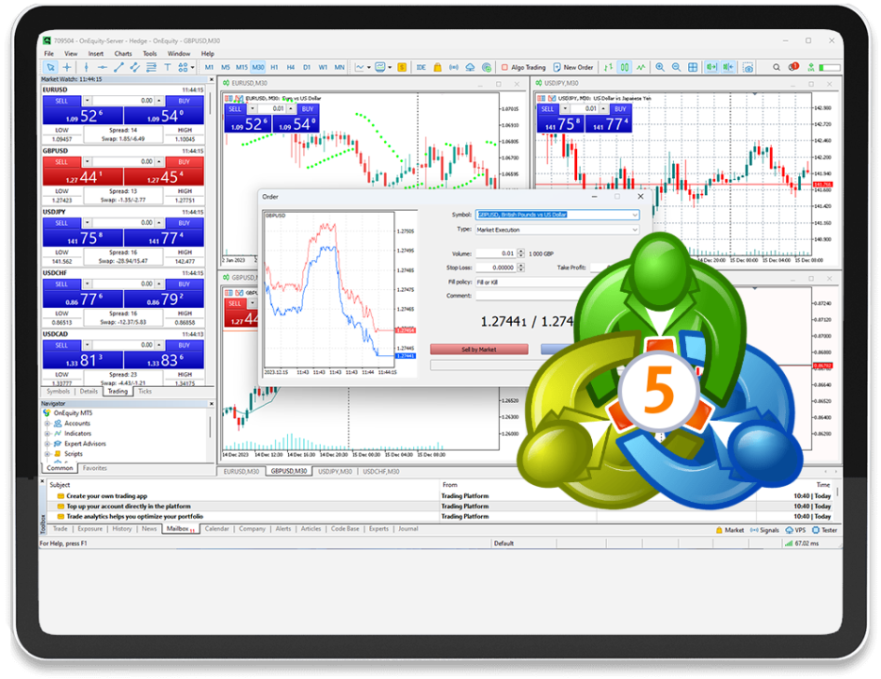
Task: Open the Market shopping bag toolbar icon
Action: point(438,68)
